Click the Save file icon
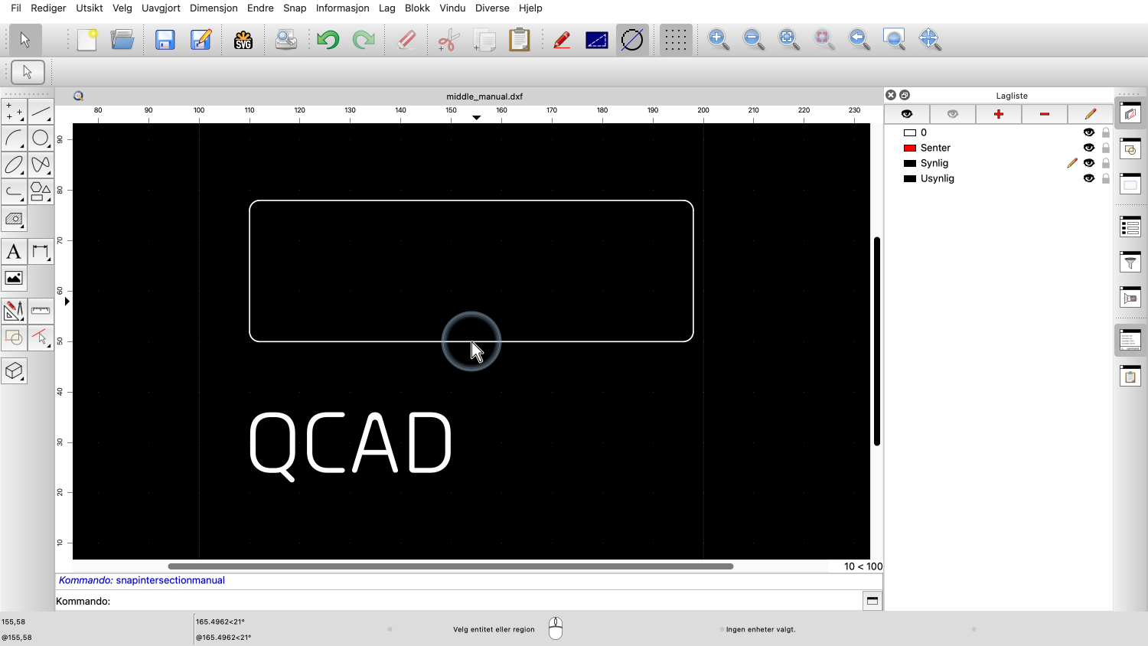Screen dimensions: 1148x646 pos(165,40)
